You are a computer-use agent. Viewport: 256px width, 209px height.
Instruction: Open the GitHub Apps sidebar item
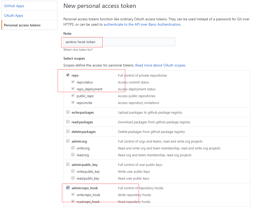[x=14, y=6]
